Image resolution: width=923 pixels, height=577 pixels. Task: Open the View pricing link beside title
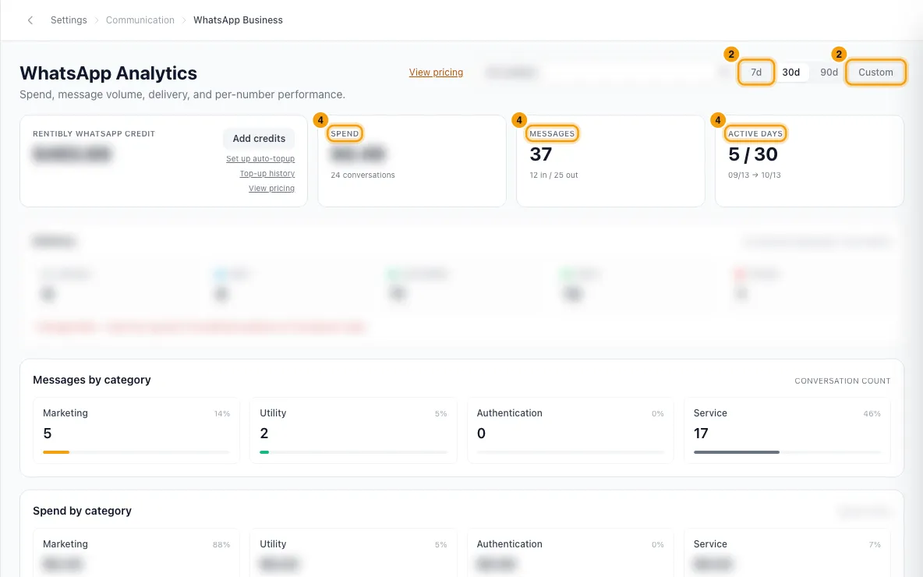point(437,73)
